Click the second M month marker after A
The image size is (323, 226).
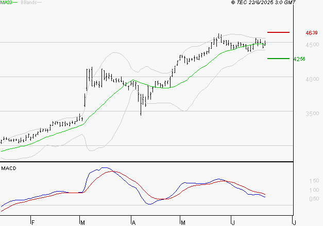183,222
